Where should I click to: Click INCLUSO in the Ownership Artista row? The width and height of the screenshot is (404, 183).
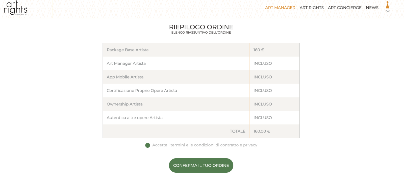pos(263,104)
